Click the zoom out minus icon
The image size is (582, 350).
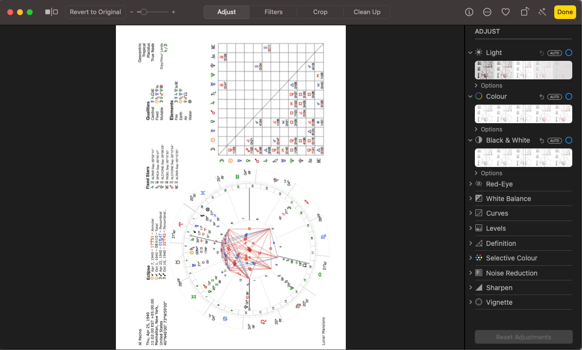click(132, 12)
